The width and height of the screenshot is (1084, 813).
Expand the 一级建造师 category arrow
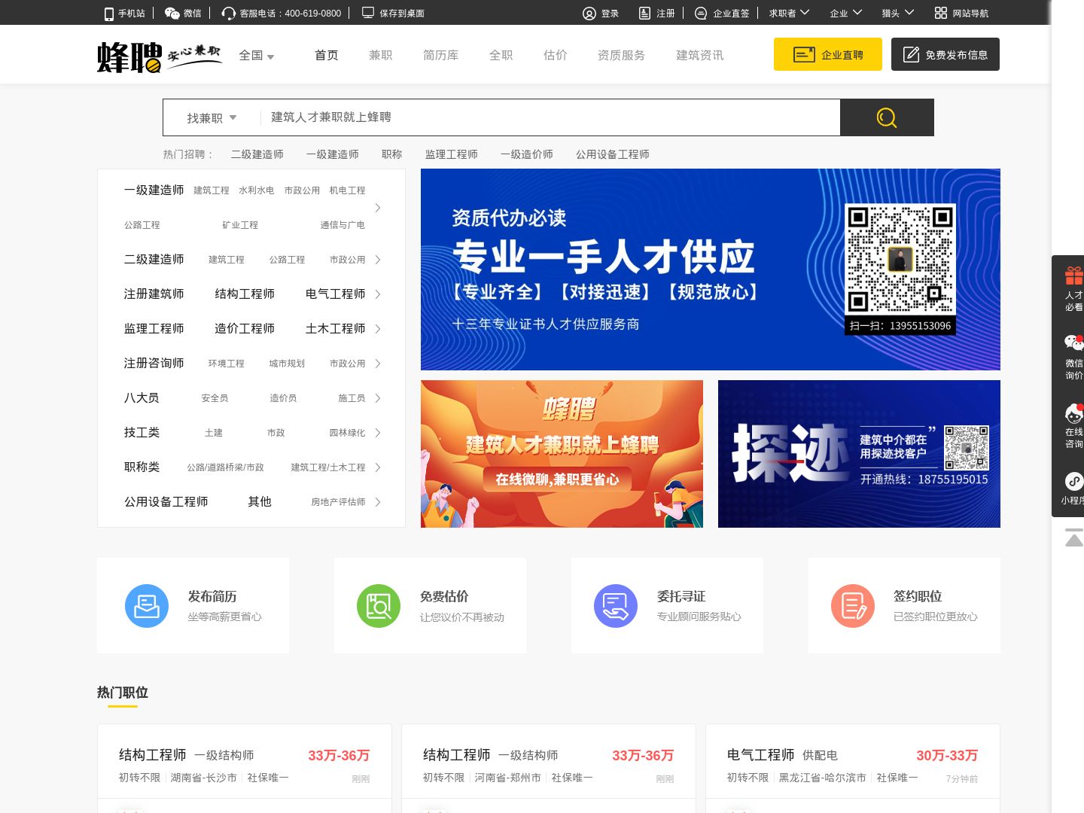pos(378,208)
